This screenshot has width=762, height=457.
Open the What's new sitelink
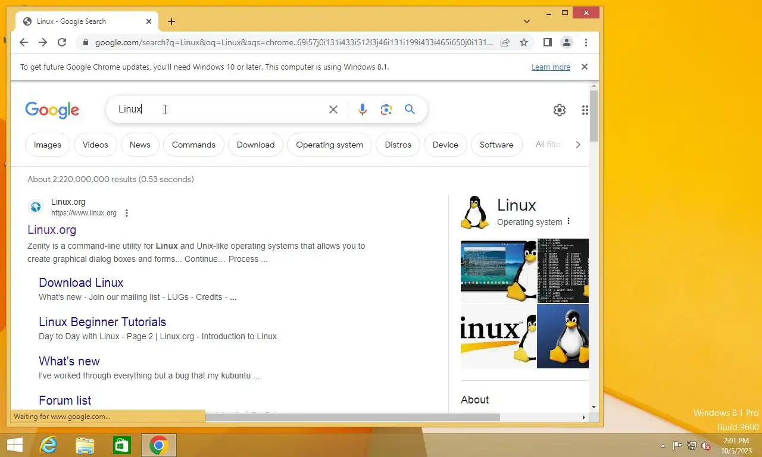pos(69,361)
